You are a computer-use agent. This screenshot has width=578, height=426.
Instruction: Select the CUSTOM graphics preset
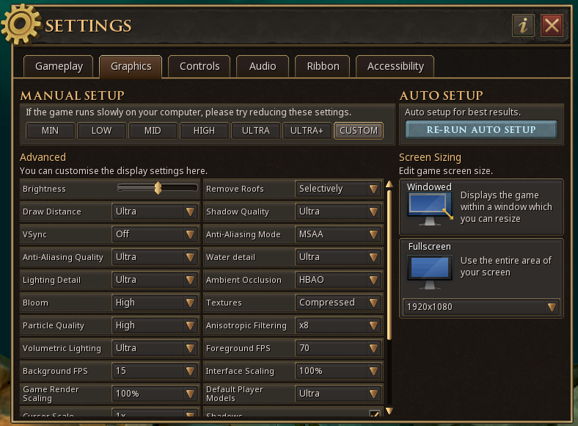click(x=359, y=131)
